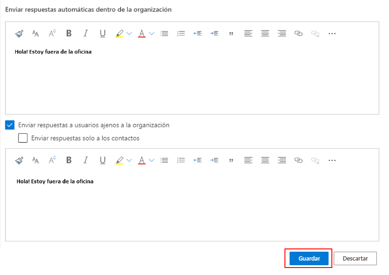Screen dimensions: 389x275
Task: Click into the internal organization reply text
Action: (x=53, y=52)
